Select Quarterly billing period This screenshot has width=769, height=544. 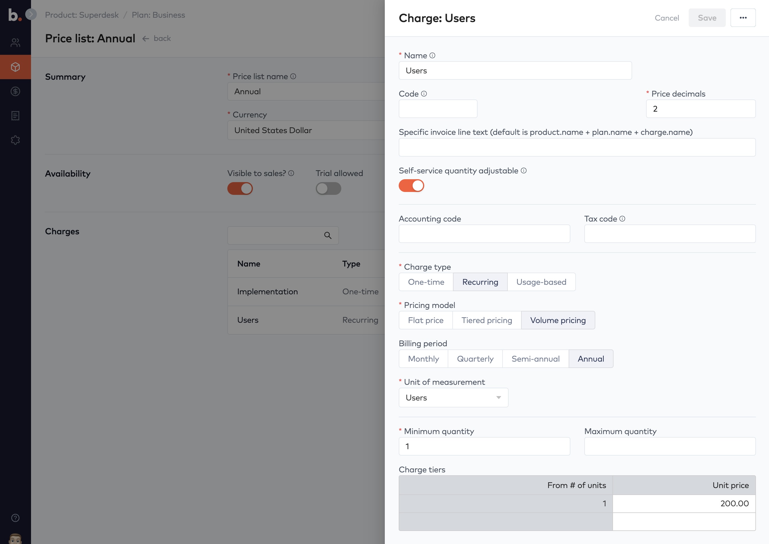475,359
